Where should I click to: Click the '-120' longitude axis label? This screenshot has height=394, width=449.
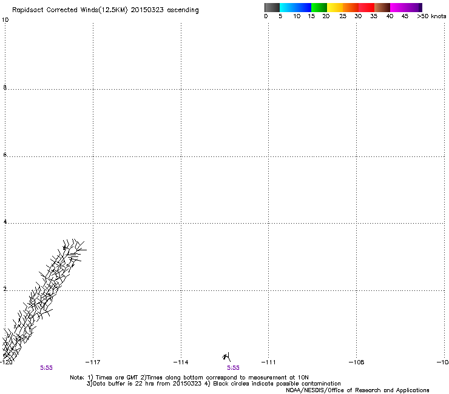pyautogui.click(x=6, y=362)
